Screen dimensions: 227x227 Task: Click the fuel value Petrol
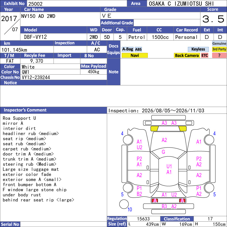pos(137,37)
